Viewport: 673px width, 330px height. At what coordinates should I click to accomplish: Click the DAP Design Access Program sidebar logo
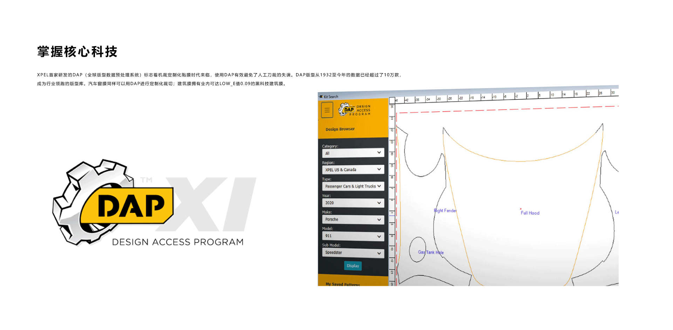tap(354, 110)
